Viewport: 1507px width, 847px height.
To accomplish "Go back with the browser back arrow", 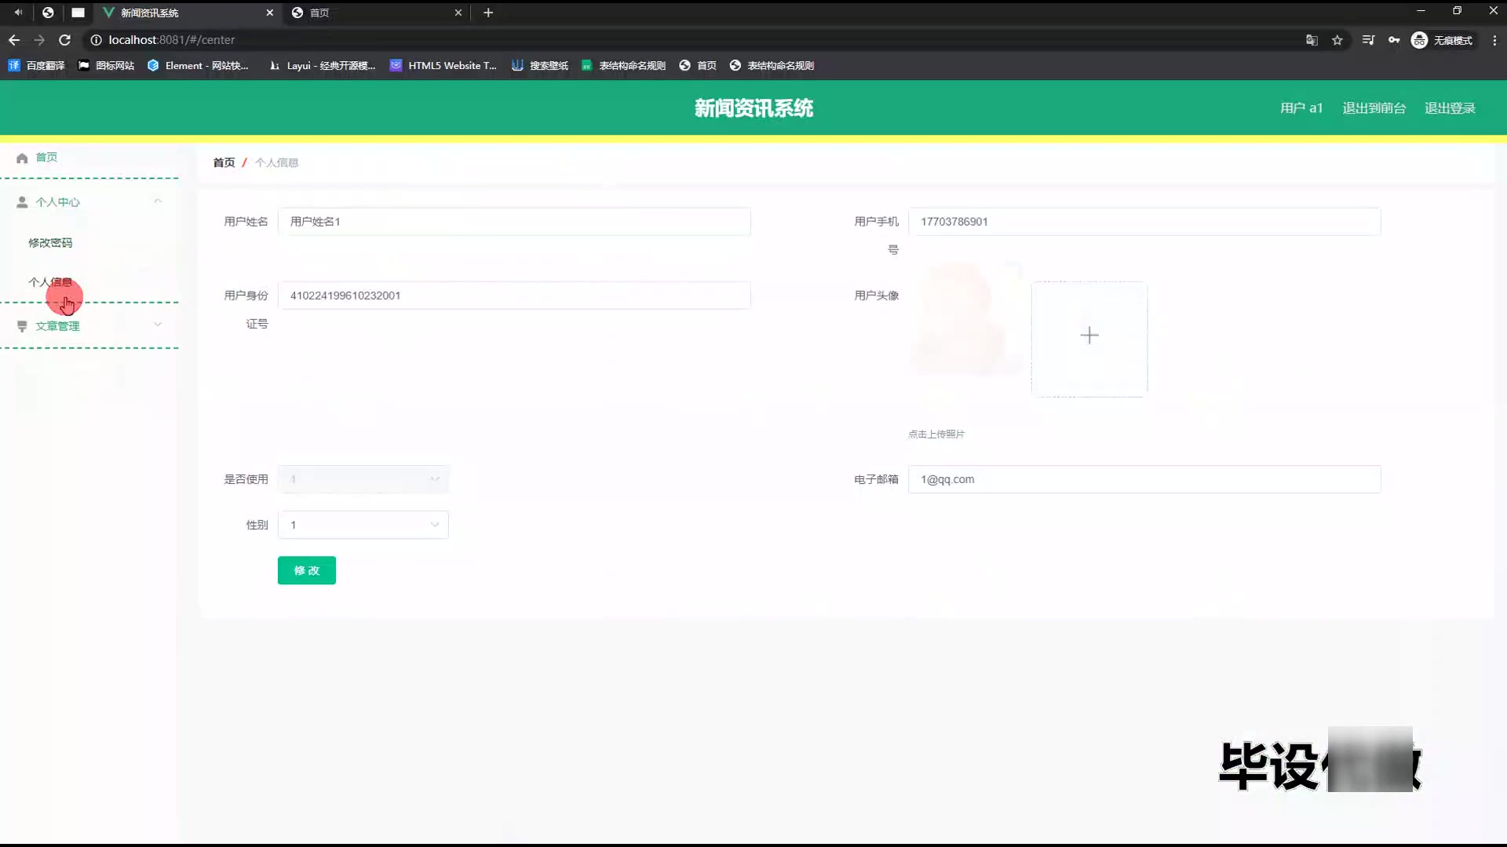I will pos(14,40).
